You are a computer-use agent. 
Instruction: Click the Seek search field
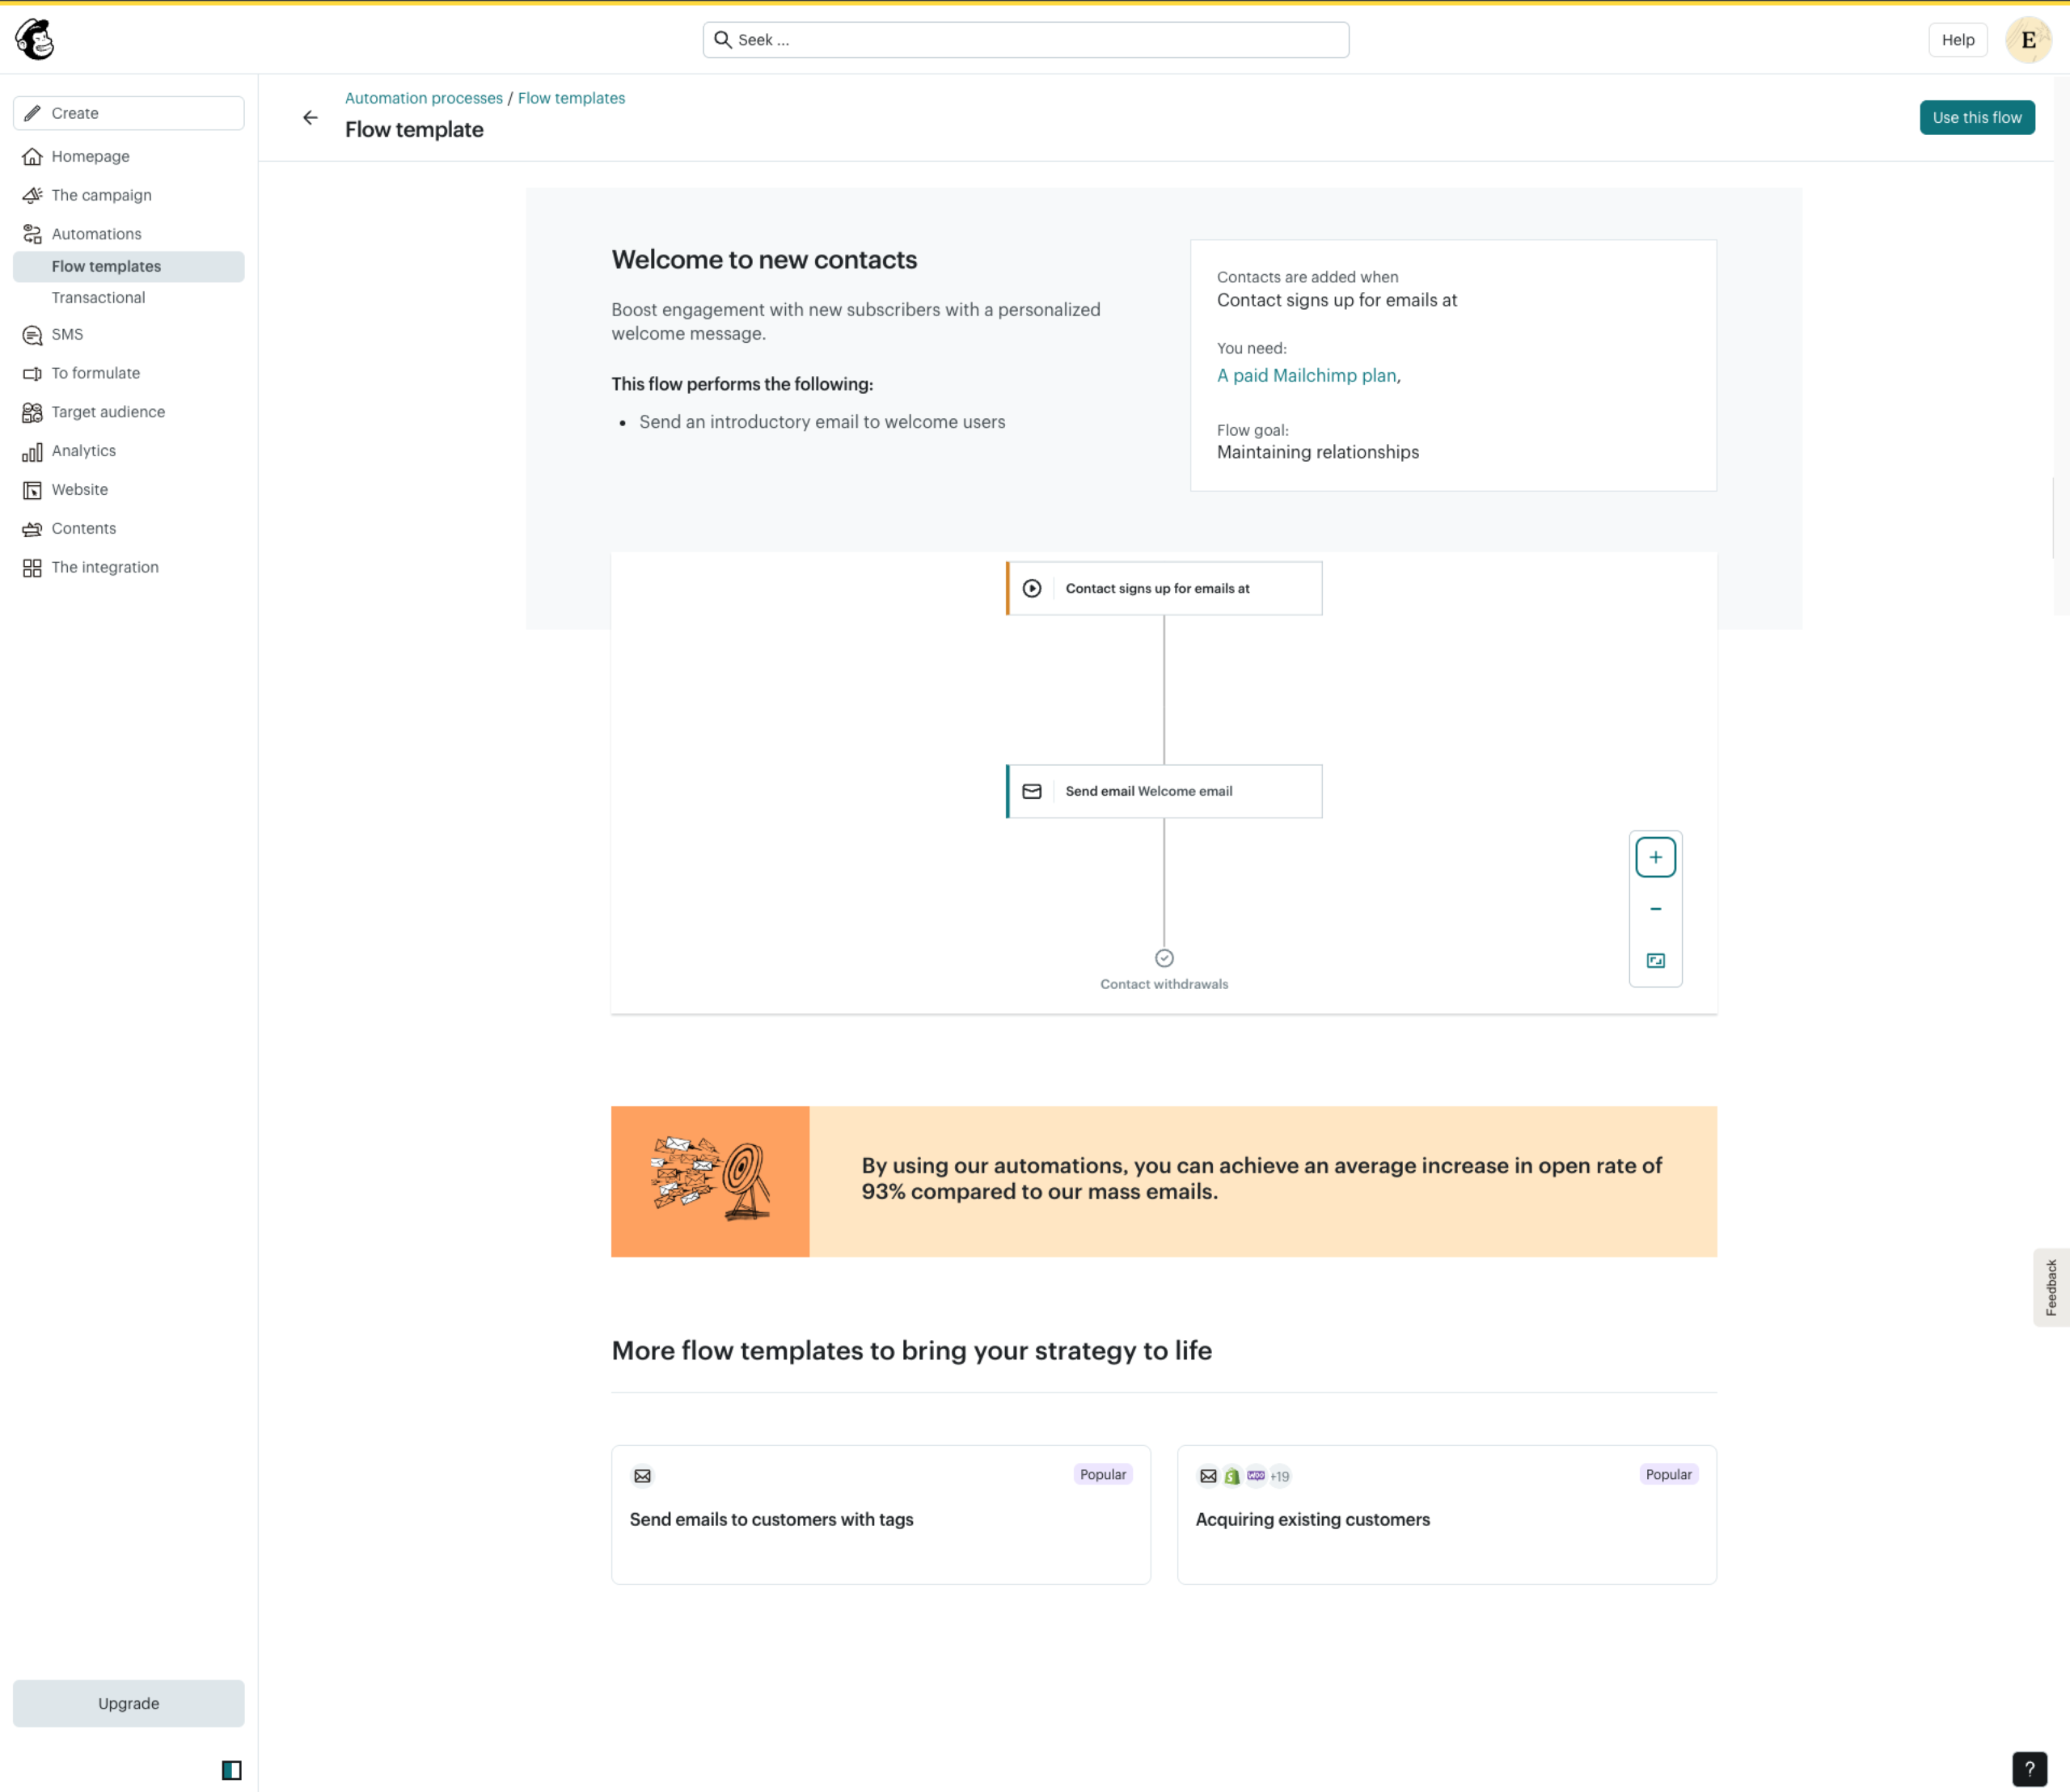coord(1025,40)
